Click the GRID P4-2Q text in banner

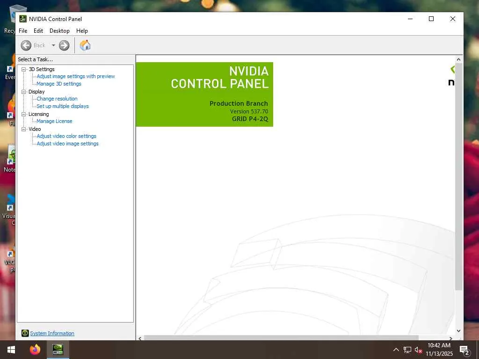[x=250, y=119]
